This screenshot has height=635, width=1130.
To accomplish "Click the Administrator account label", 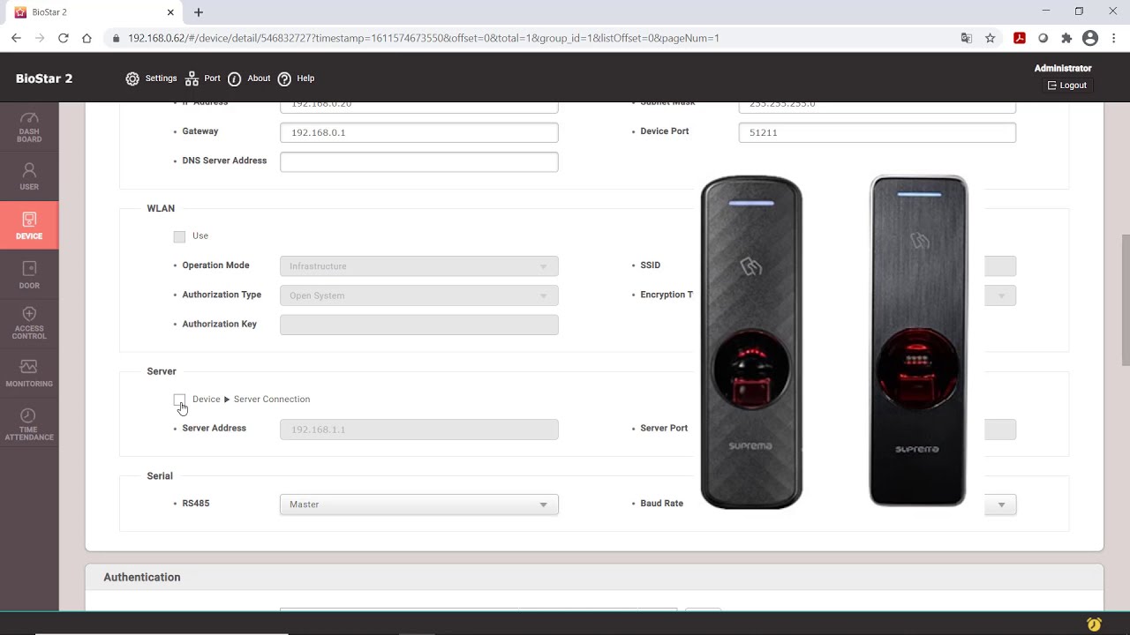I will tap(1063, 68).
